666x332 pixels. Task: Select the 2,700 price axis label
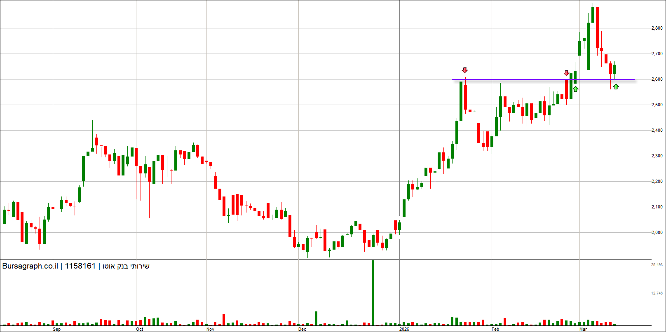[657, 54]
